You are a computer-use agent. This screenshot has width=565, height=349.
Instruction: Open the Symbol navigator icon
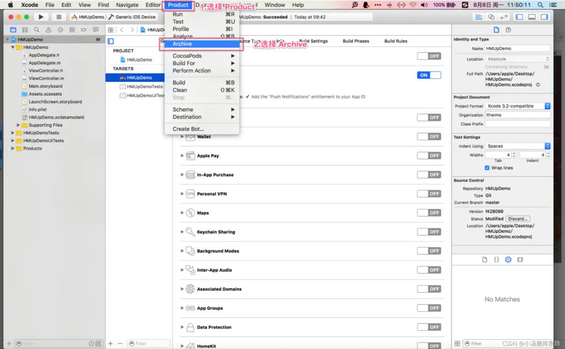25,30
